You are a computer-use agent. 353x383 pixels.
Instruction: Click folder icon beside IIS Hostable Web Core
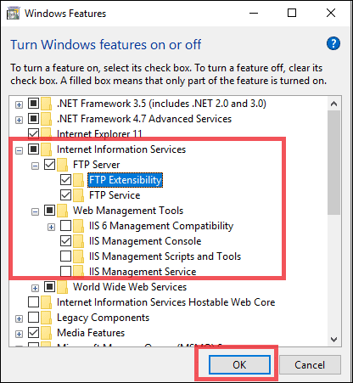click(x=47, y=302)
